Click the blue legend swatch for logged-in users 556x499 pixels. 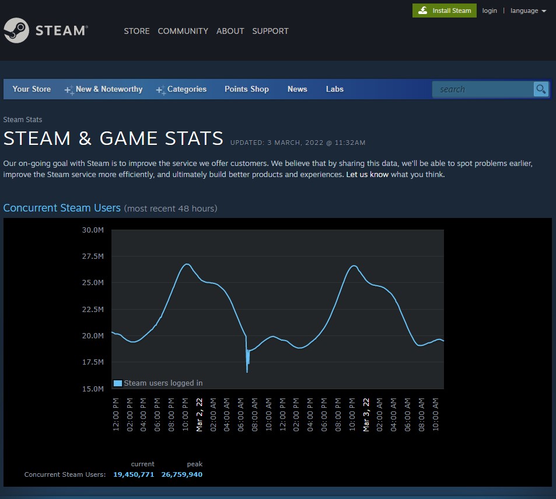click(x=118, y=383)
